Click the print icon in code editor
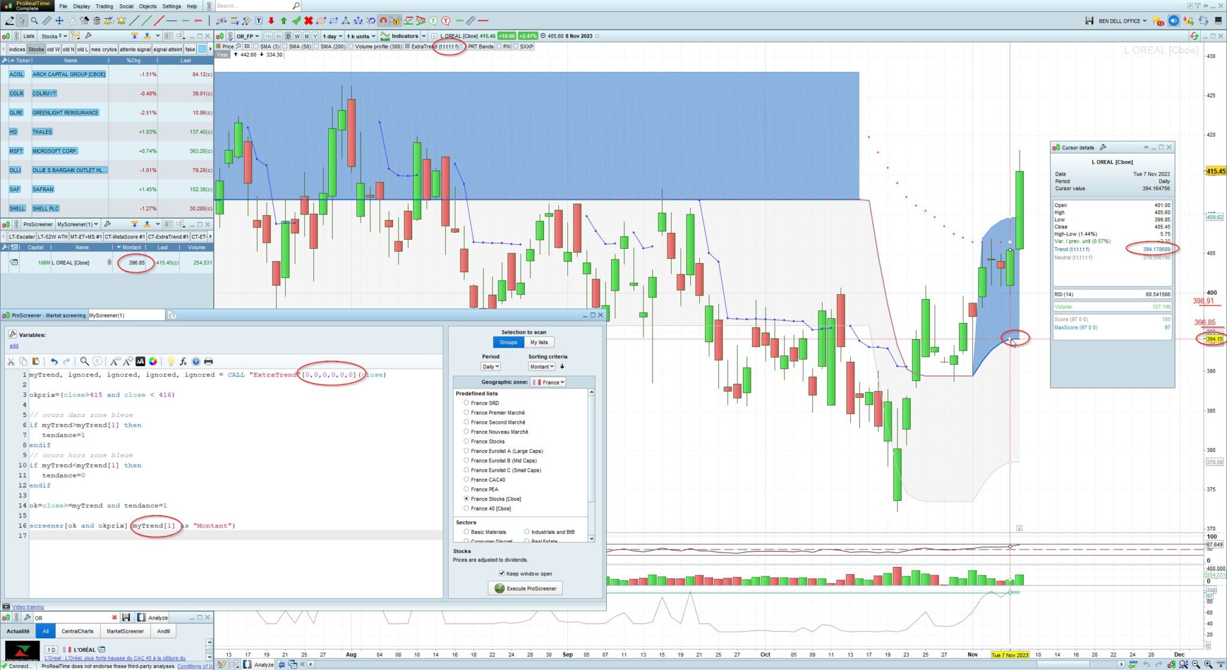 208,361
